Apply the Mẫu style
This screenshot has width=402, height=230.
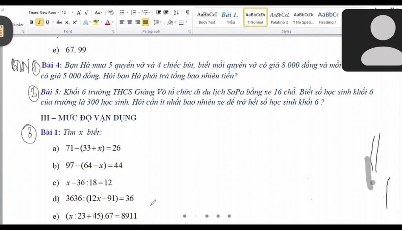230,18
